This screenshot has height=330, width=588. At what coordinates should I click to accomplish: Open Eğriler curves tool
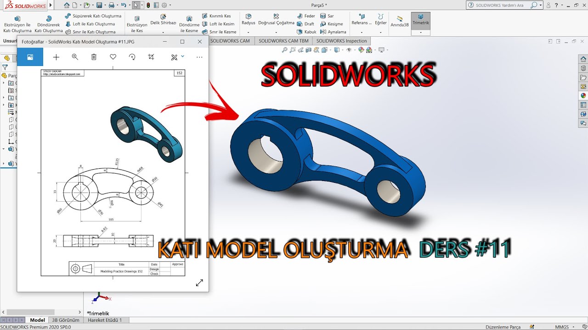click(381, 20)
